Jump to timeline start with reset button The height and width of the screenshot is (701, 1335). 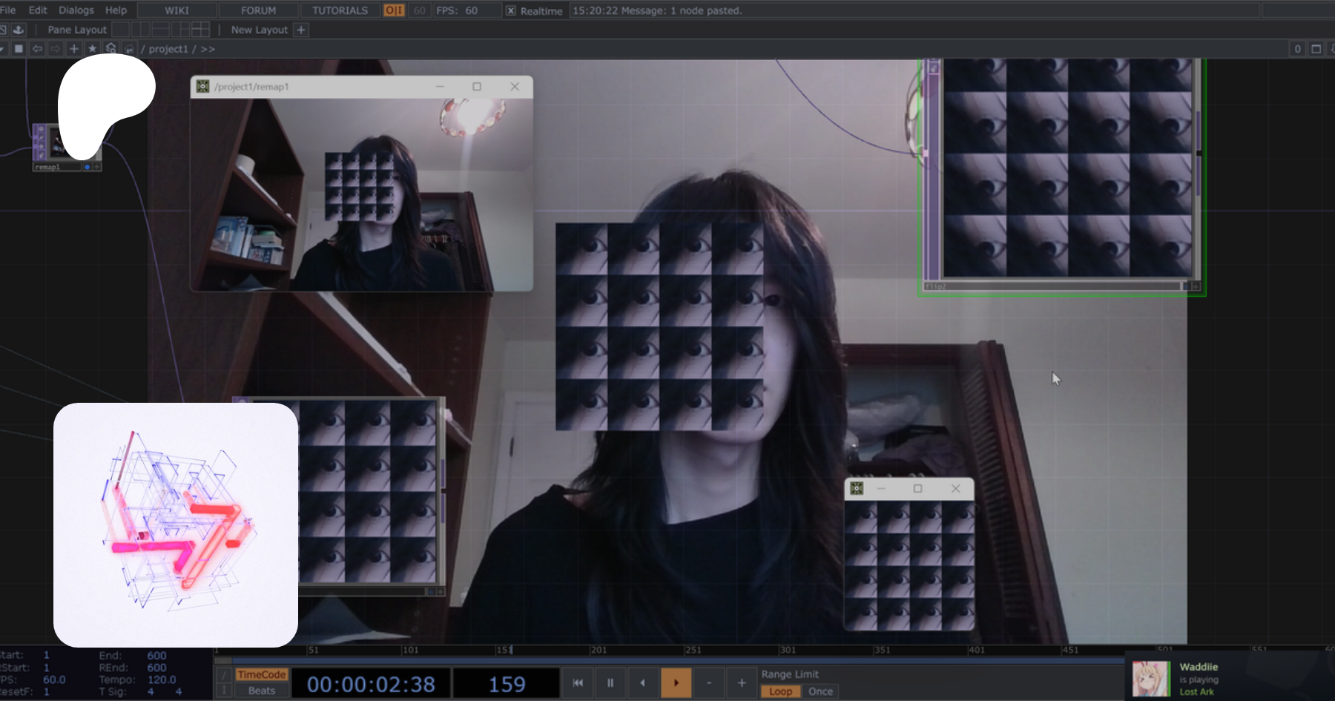578,682
